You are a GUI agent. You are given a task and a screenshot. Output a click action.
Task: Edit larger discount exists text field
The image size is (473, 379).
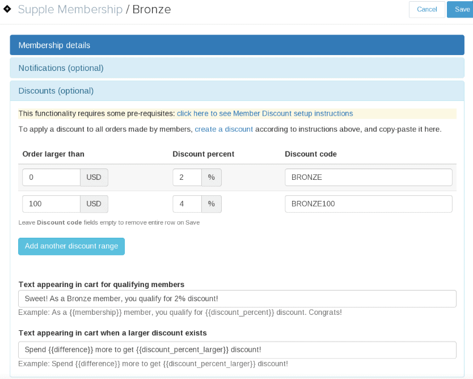(237, 349)
